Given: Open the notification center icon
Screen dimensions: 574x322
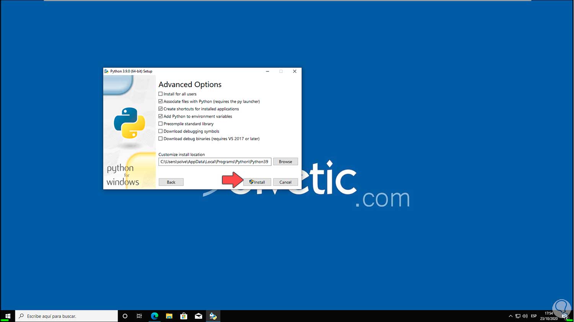Looking at the screenshot, I should click(x=565, y=316).
